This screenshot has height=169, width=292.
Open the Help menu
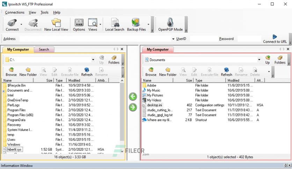click(x=57, y=13)
